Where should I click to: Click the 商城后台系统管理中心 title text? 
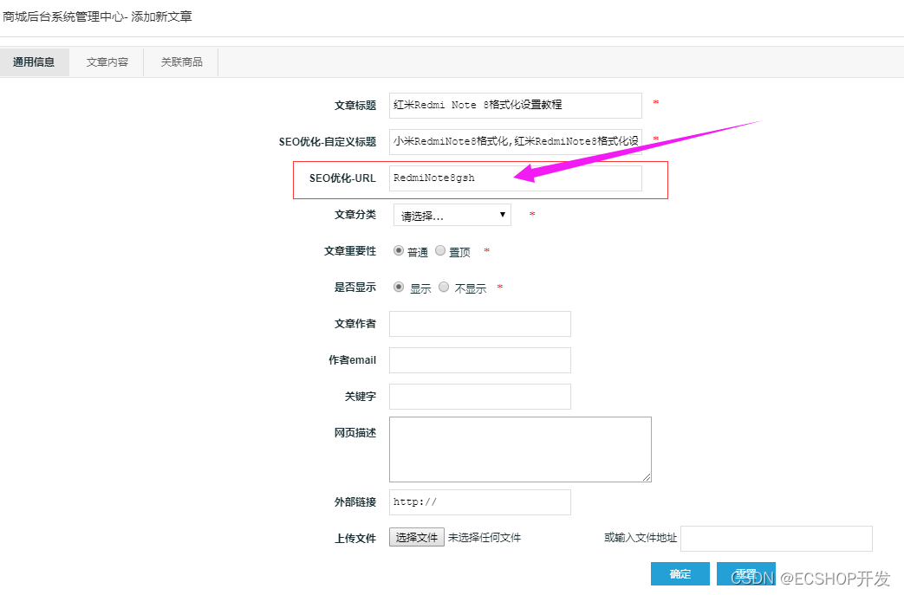63,16
